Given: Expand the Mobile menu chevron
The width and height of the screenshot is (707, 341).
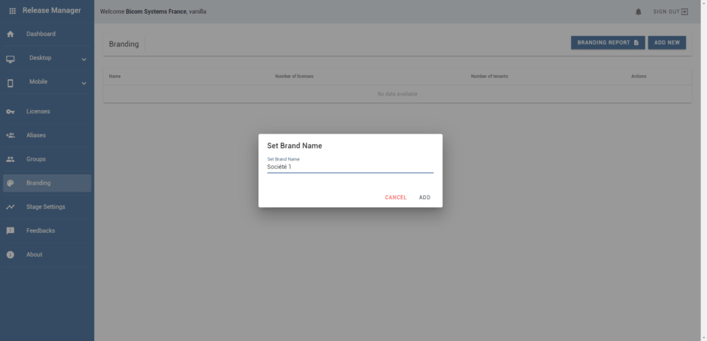Looking at the screenshot, I should [x=84, y=83].
